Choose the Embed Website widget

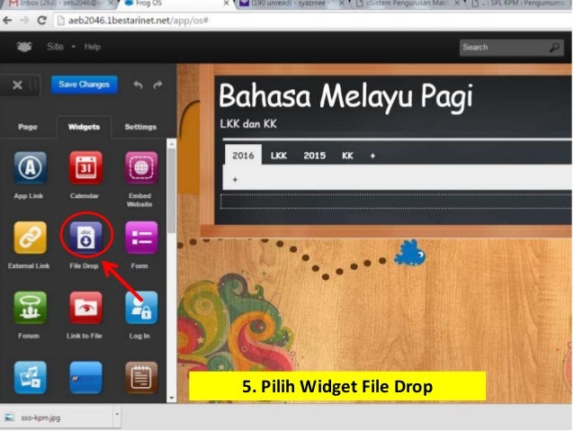click(141, 167)
